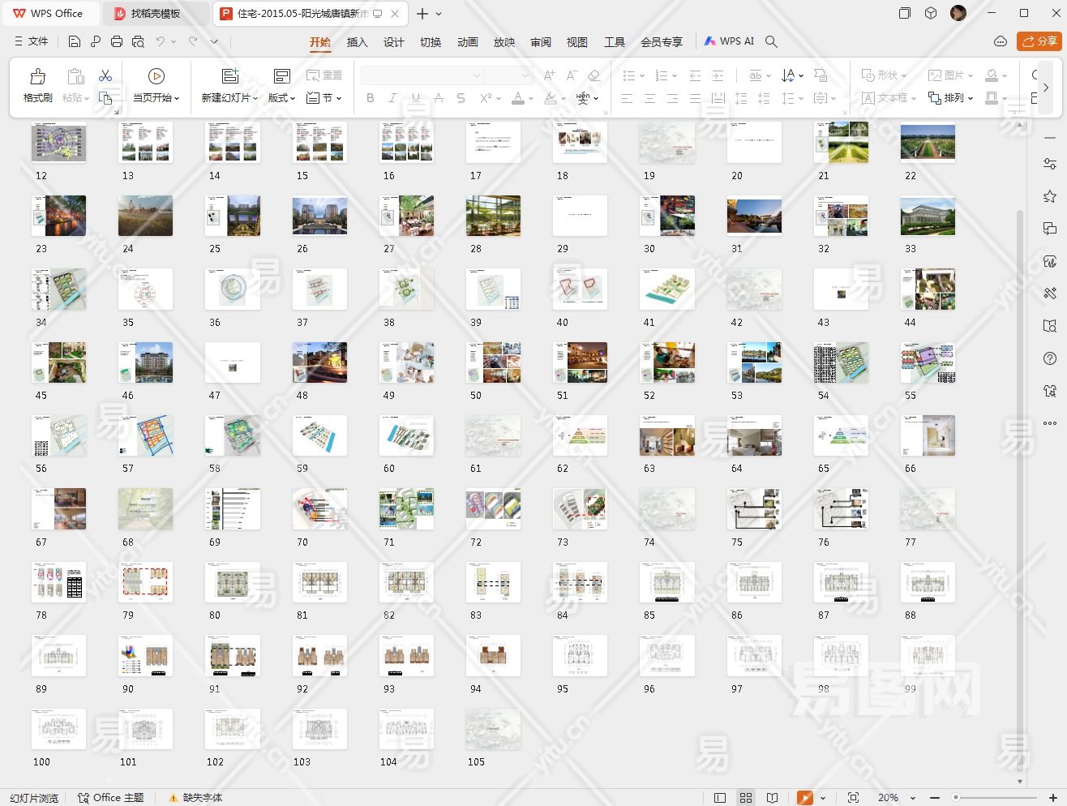Click the orange 分享 share button
Image resolution: width=1067 pixels, height=806 pixels.
tap(1039, 41)
